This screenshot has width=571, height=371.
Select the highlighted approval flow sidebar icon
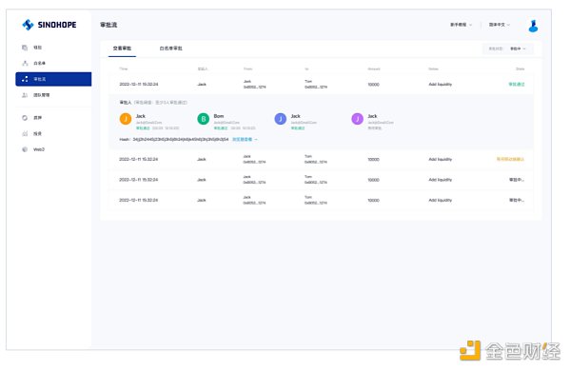coord(25,79)
